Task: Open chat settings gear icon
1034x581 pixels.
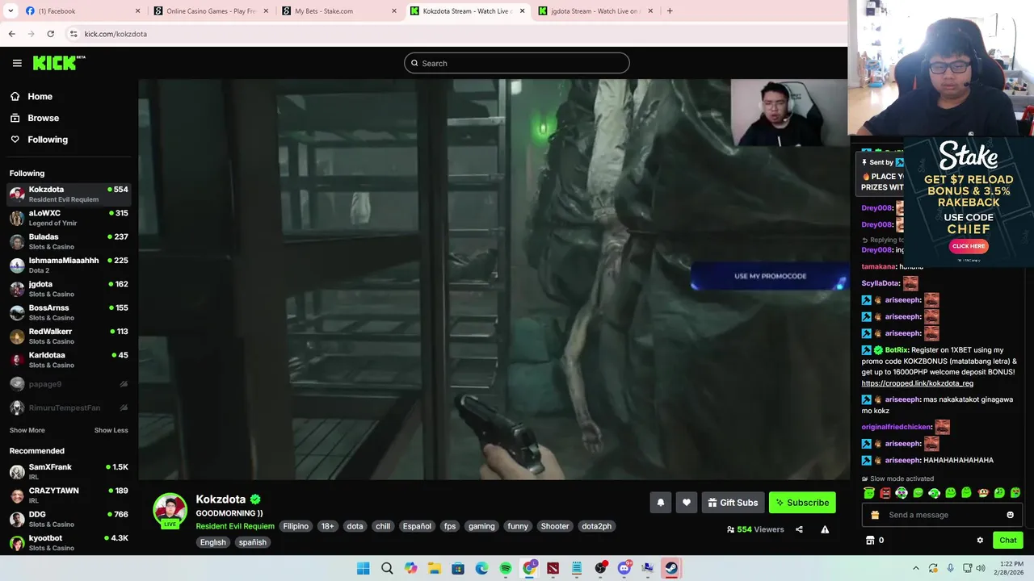Action: coord(980,541)
